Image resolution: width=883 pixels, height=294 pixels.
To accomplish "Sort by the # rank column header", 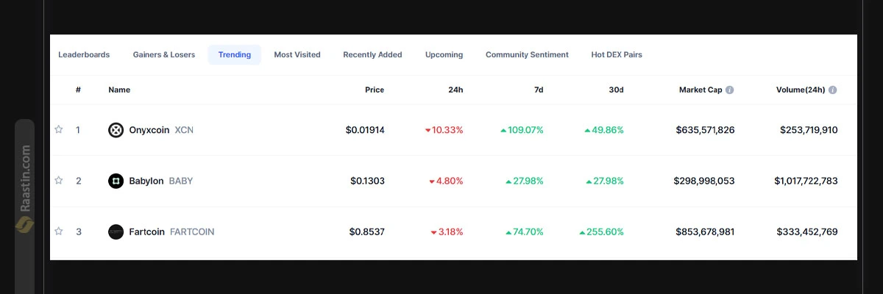I will point(78,90).
